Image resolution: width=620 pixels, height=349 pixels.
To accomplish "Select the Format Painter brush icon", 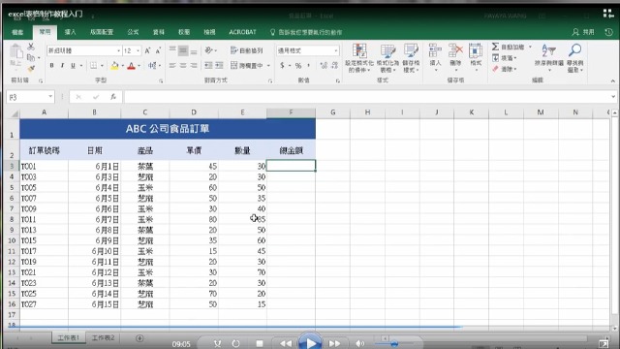I will tap(31, 69).
